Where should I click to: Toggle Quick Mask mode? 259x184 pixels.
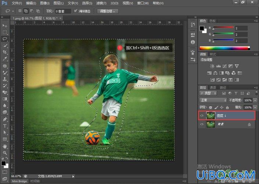click(x=5, y=172)
